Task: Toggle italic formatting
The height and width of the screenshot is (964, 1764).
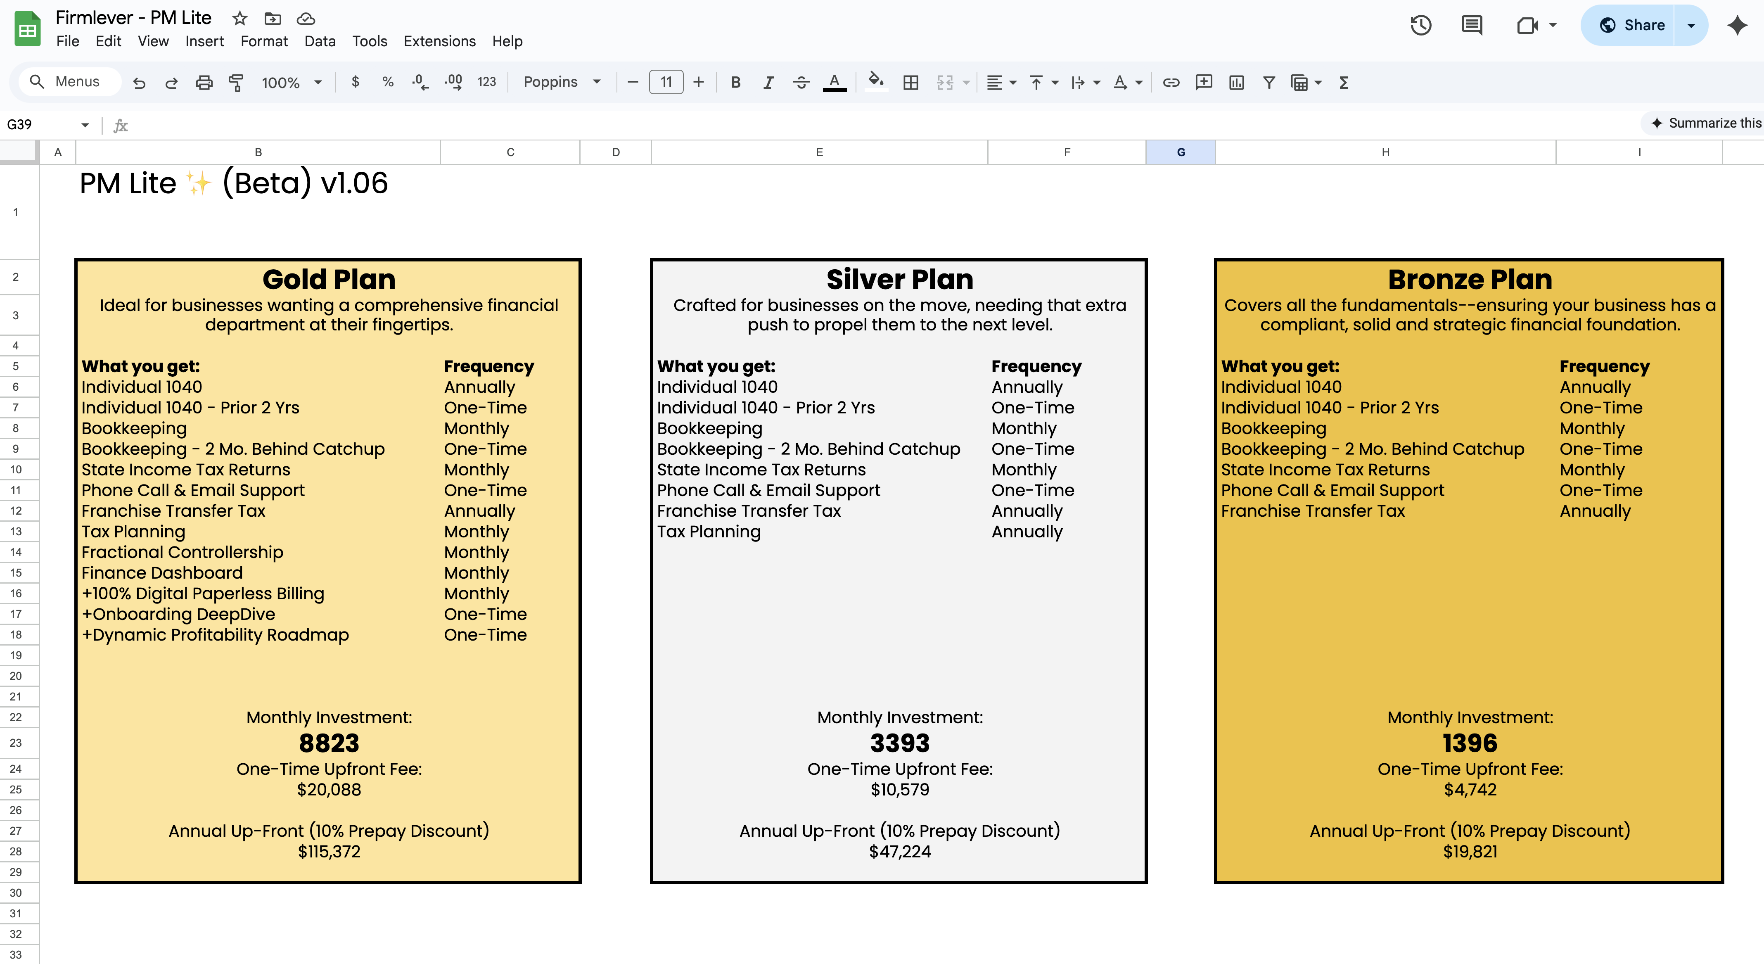Action: pos(768,83)
